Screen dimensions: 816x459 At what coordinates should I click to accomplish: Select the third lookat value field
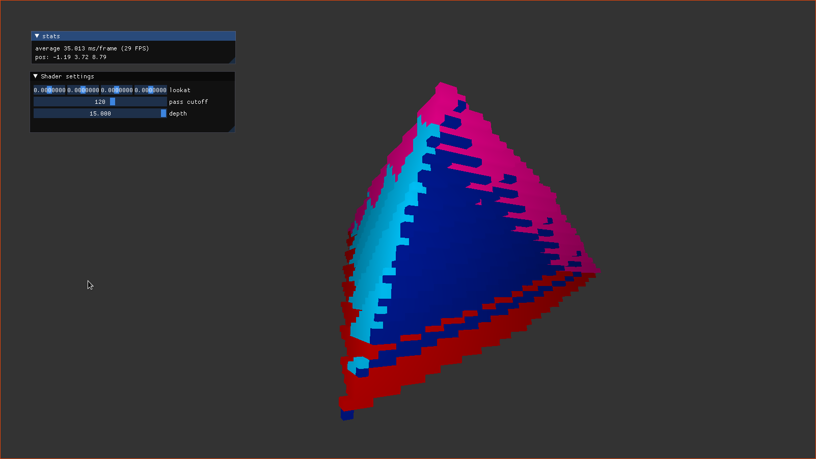pyautogui.click(x=117, y=90)
